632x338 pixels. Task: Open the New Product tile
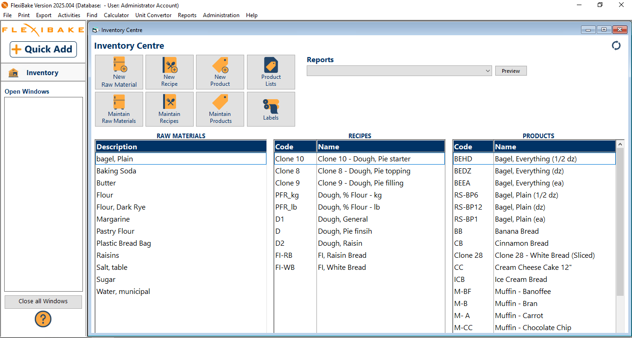(220, 72)
